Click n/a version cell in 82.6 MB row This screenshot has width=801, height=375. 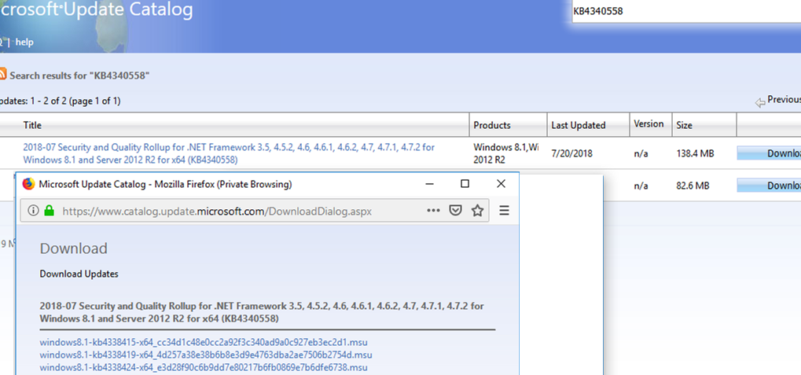[x=641, y=186]
